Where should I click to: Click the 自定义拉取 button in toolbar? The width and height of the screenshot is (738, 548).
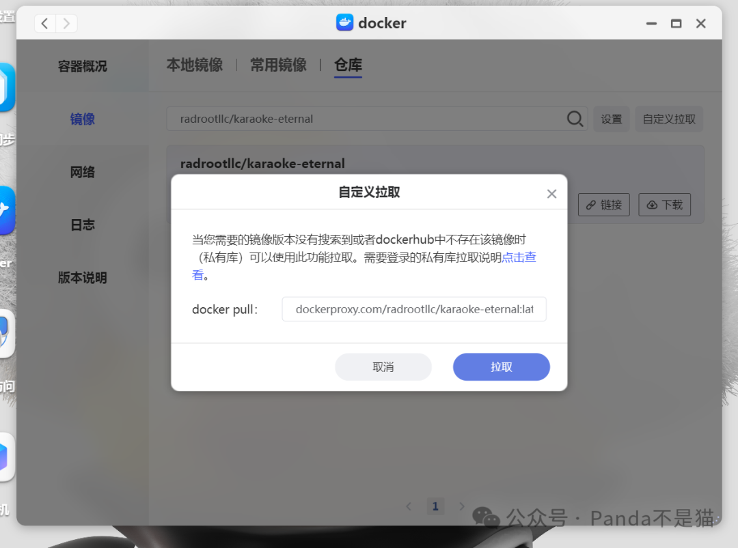(669, 119)
